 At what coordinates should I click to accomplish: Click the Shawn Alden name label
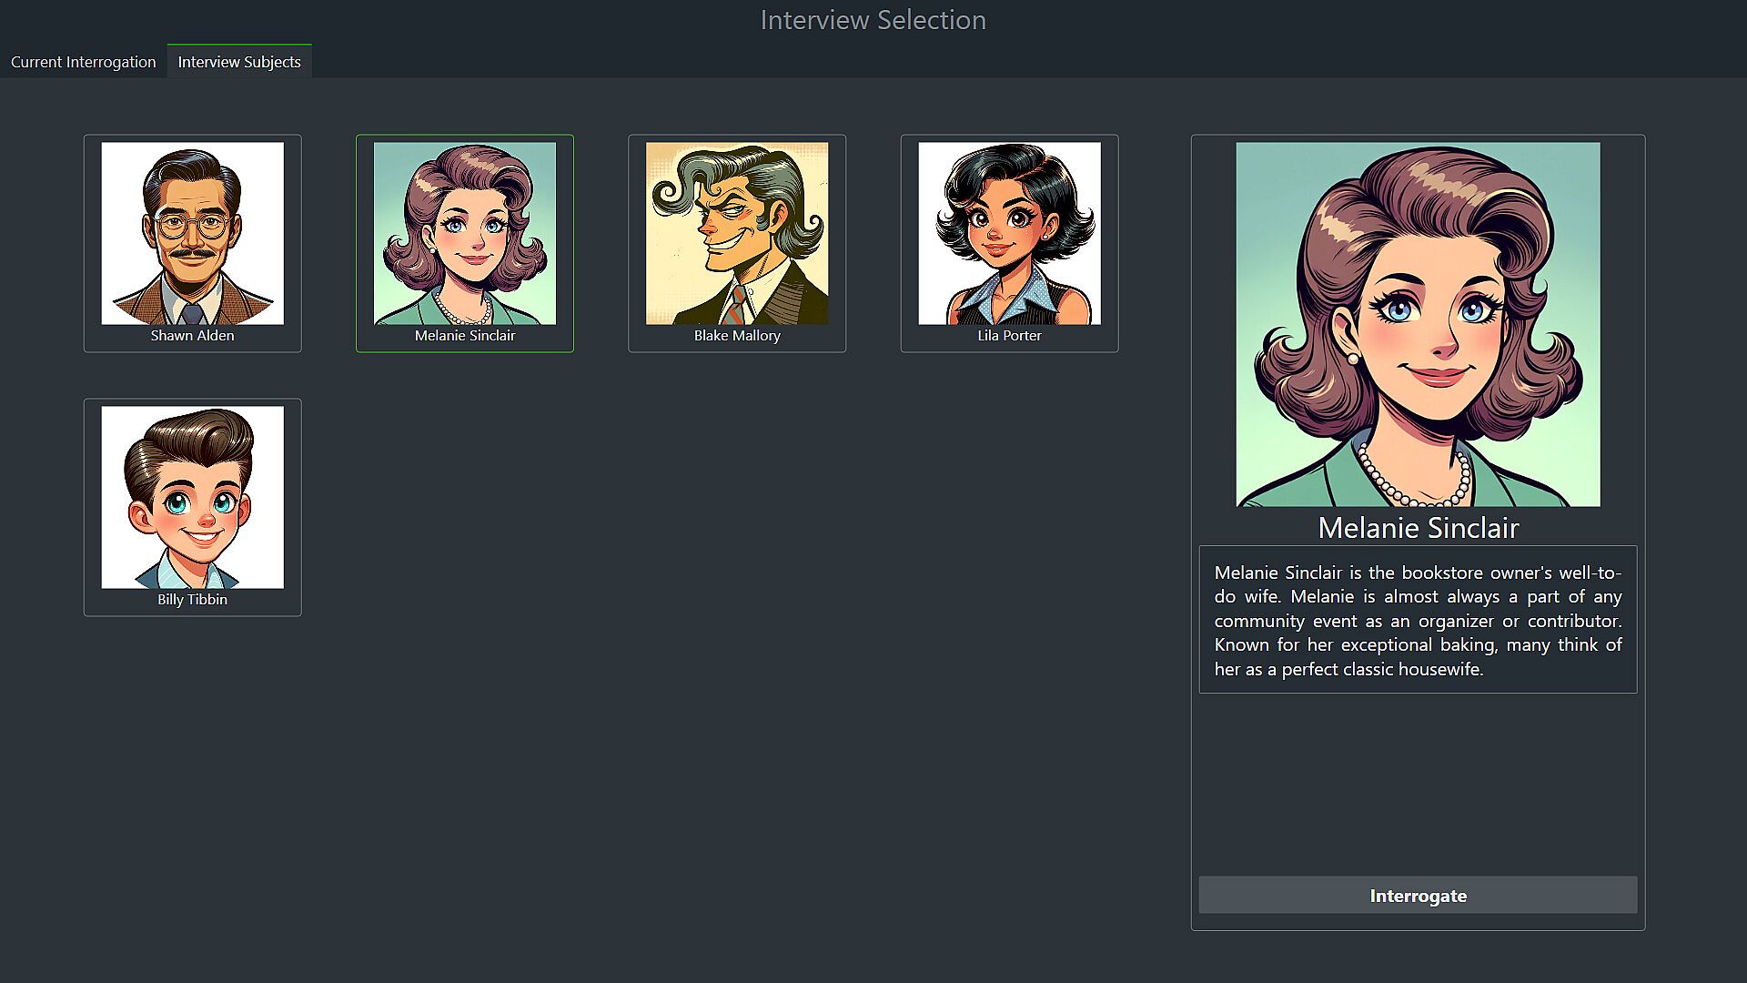point(192,336)
